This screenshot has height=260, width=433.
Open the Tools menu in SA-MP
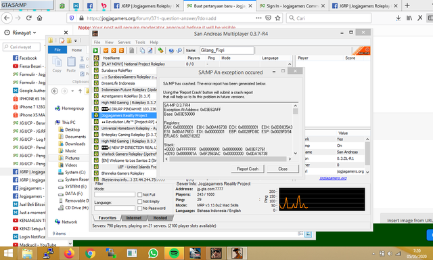pyautogui.click(x=140, y=42)
